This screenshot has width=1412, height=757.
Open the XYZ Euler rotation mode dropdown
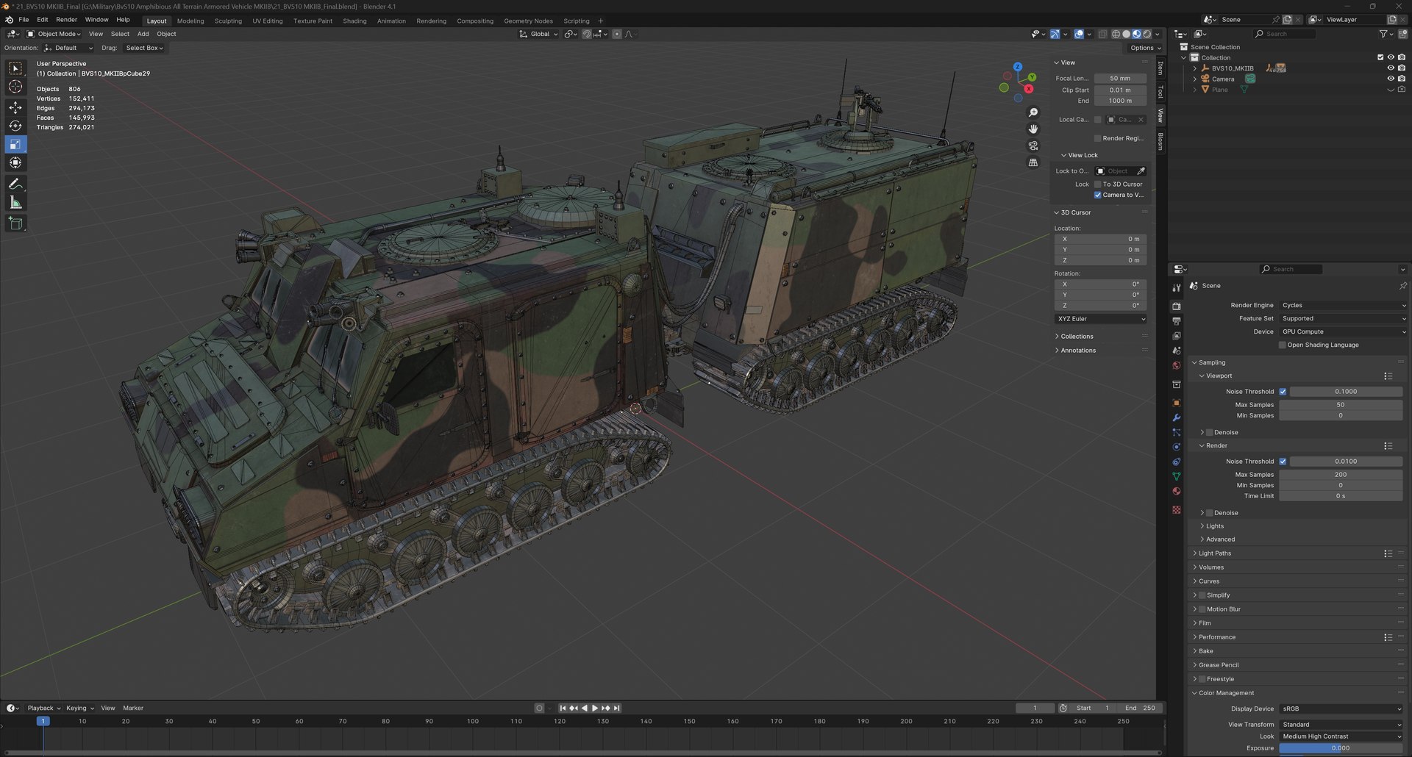[1100, 319]
